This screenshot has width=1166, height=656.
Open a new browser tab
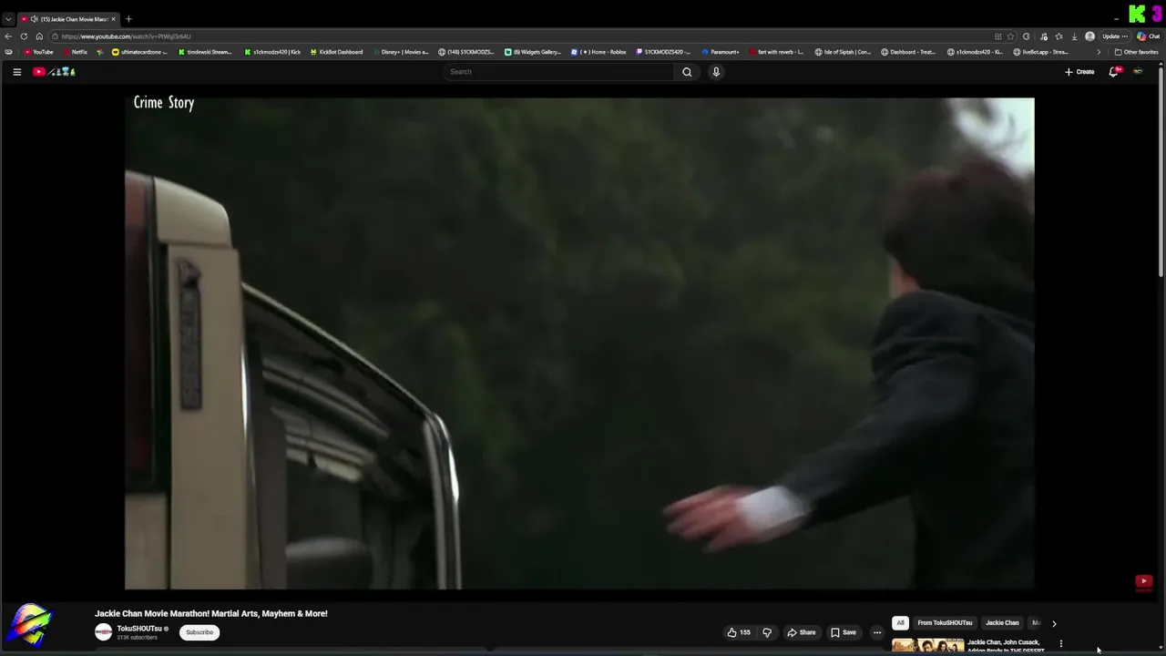pos(128,19)
